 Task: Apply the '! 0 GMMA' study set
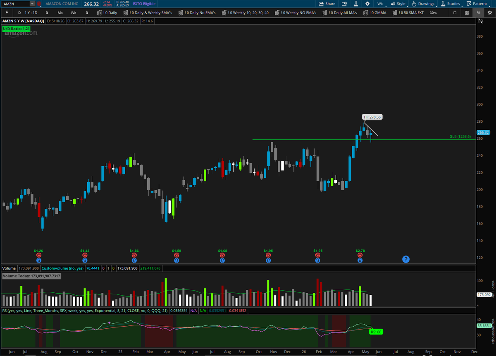[x=374, y=13]
